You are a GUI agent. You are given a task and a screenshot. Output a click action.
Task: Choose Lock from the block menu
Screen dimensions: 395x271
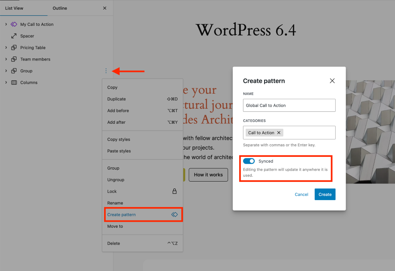[143, 191]
